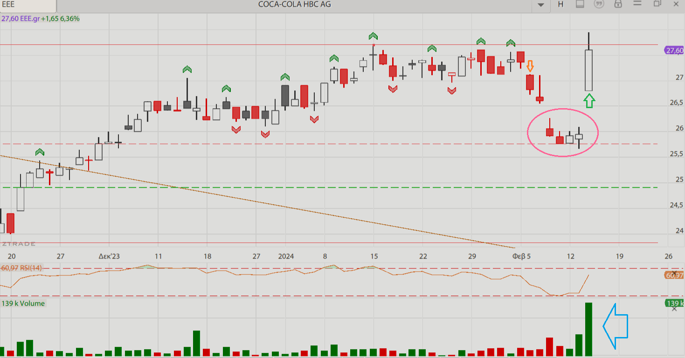Click the purple 27,60 price tag
The height and width of the screenshot is (358, 685).
(674, 50)
